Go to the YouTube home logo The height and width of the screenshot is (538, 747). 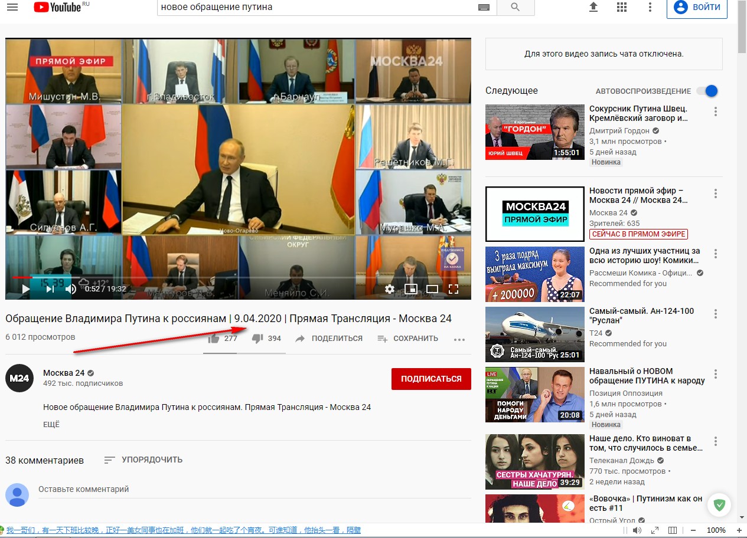coord(57,7)
